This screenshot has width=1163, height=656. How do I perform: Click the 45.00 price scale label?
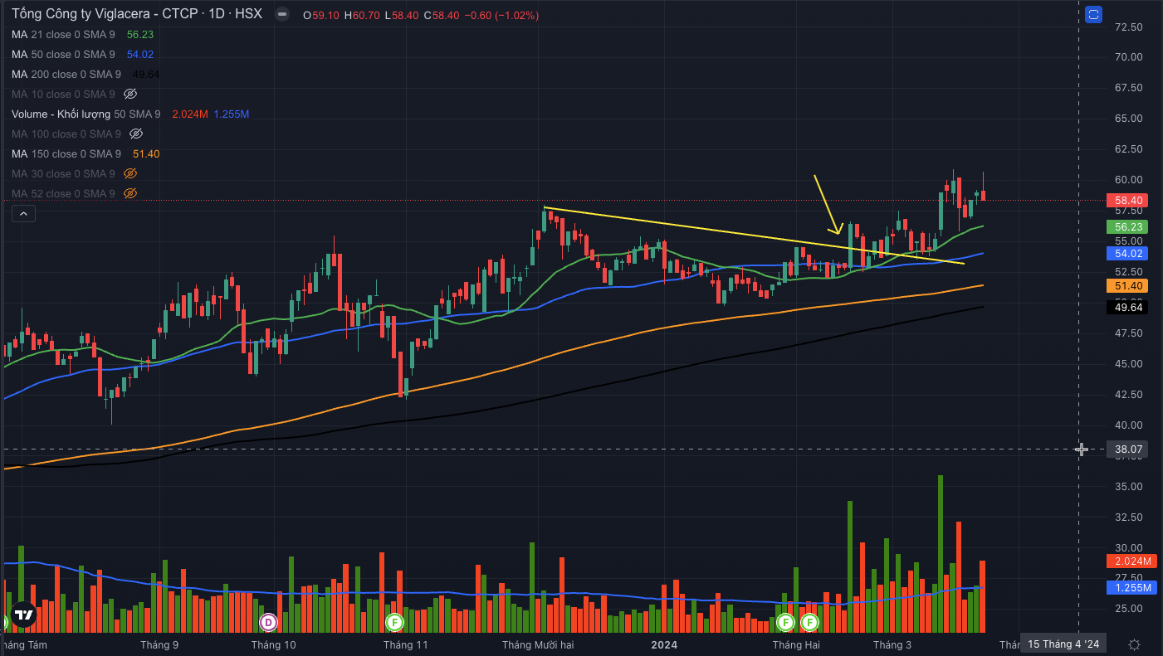click(1129, 364)
